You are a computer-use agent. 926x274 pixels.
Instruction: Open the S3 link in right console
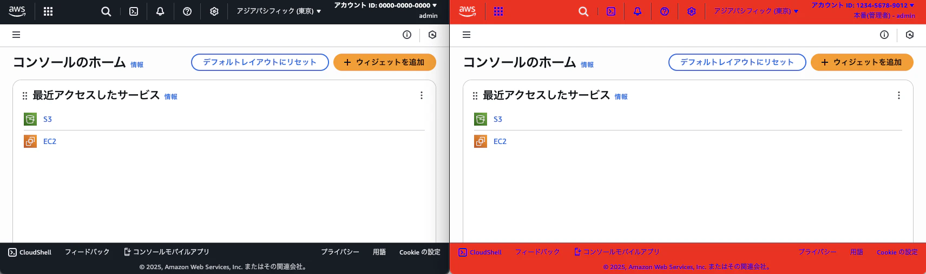(x=498, y=119)
